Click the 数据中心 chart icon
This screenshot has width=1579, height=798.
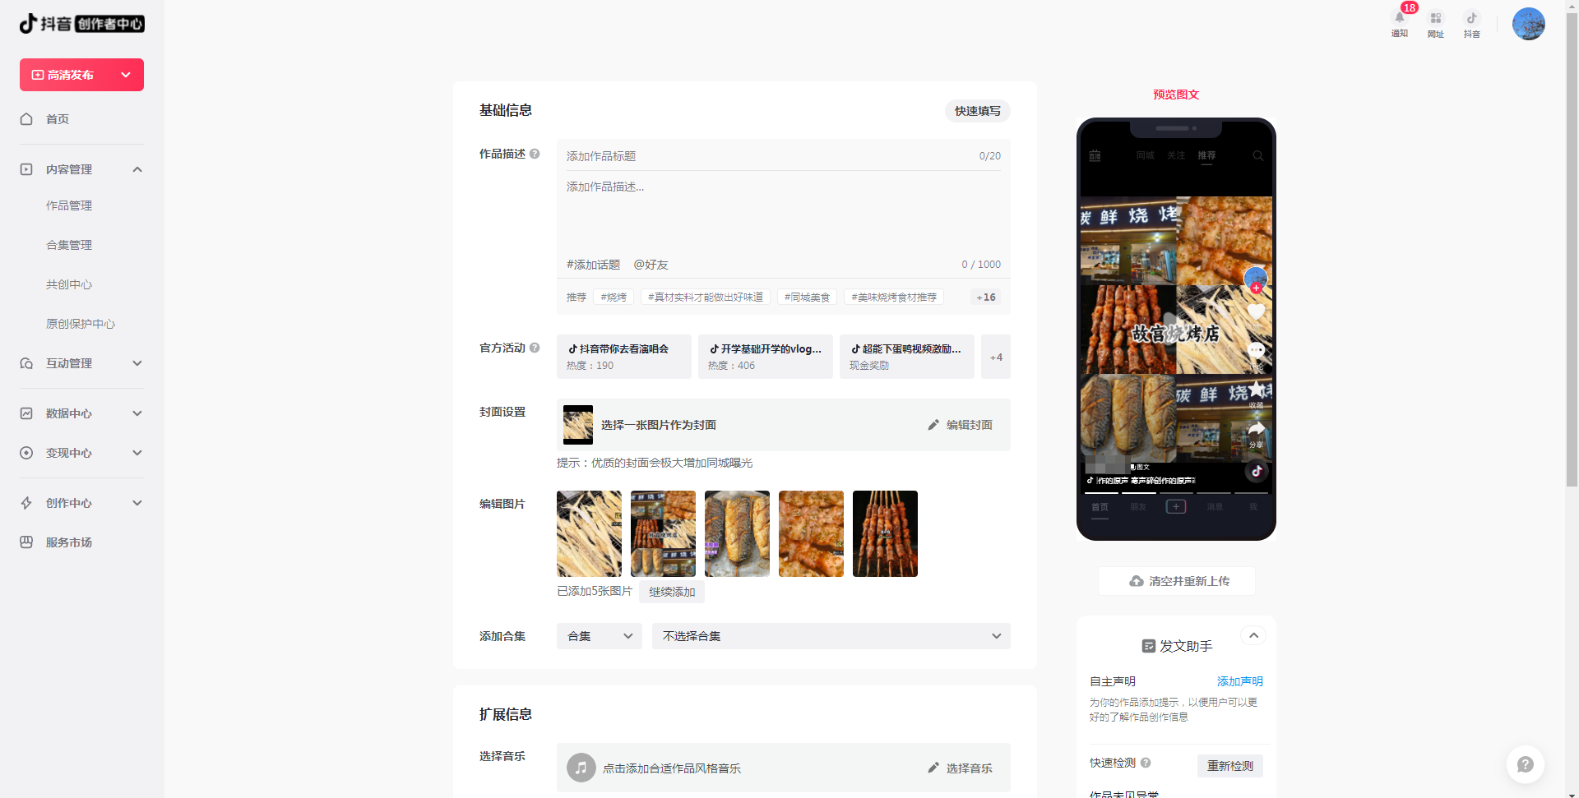pyautogui.click(x=26, y=413)
